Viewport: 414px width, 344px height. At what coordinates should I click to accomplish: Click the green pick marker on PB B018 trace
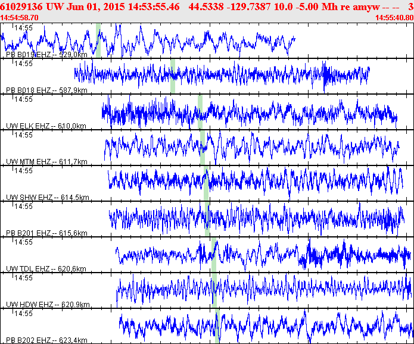click(x=173, y=76)
